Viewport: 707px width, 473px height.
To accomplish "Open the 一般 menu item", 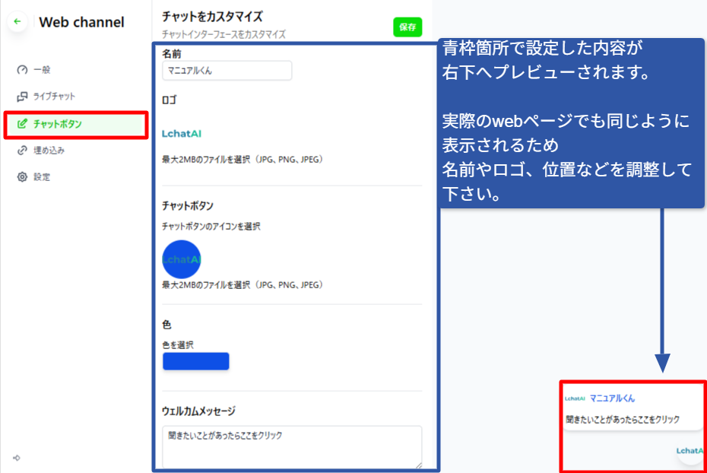I will click(43, 70).
